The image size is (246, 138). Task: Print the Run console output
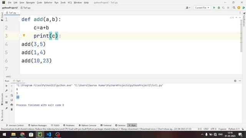click(12, 105)
